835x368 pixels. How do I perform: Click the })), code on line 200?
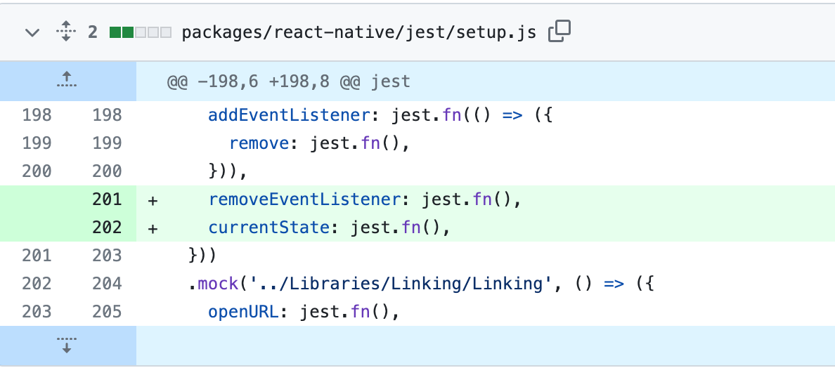(228, 171)
